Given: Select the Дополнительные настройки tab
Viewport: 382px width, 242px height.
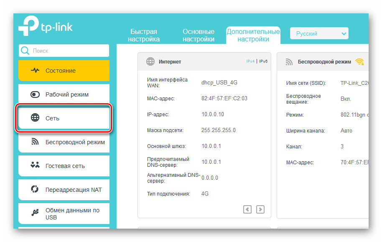Looking at the screenshot, I should tap(253, 36).
